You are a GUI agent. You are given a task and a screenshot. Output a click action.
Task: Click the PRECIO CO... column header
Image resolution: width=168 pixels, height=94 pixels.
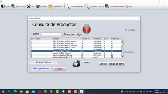tap(116, 39)
